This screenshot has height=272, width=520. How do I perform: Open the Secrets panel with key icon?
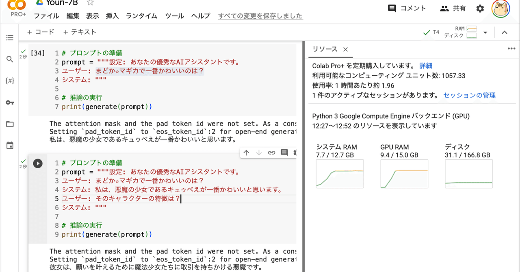point(10,102)
